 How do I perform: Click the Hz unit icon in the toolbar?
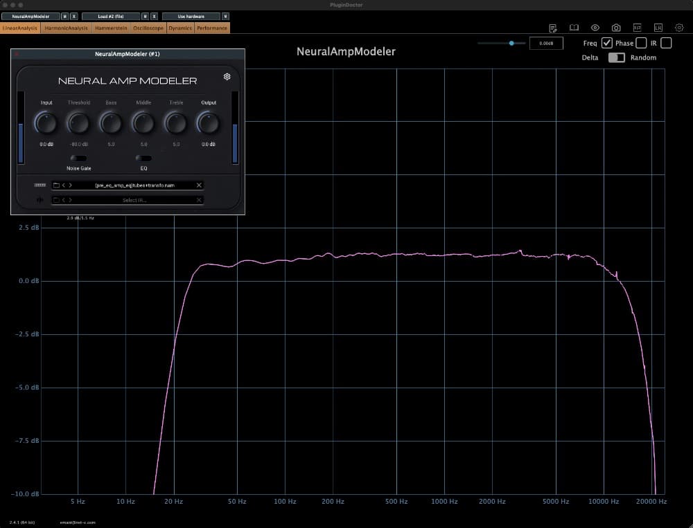[x=638, y=28]
